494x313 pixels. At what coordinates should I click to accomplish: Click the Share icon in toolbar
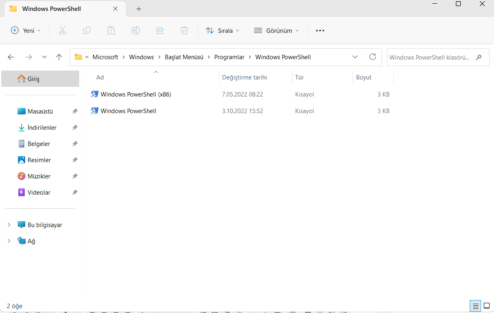click(x=160, y=30)
